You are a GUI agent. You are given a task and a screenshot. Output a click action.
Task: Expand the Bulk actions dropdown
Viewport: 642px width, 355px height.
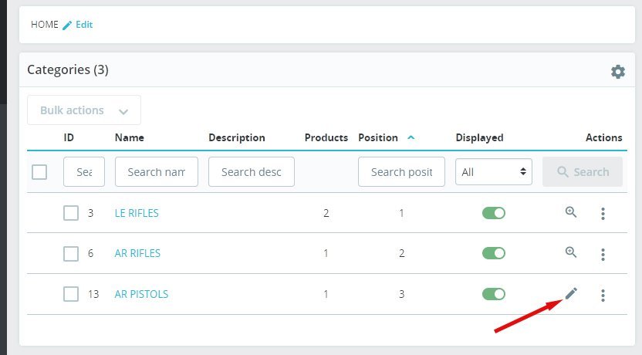(84, 110)
